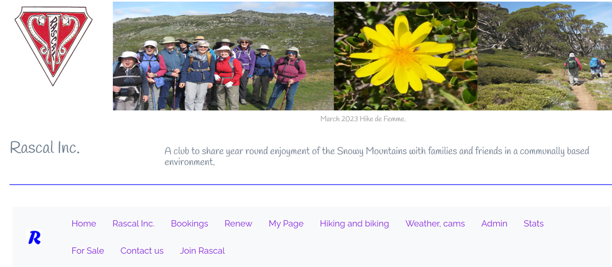Click the blue R icon in navigation
This screenshot has width=612, height=267.
[34, 238]
